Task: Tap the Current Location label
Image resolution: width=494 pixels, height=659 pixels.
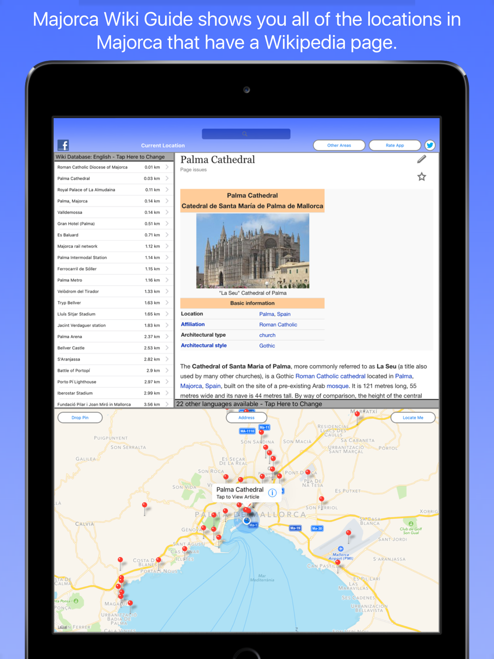Action: pos(163,146)
